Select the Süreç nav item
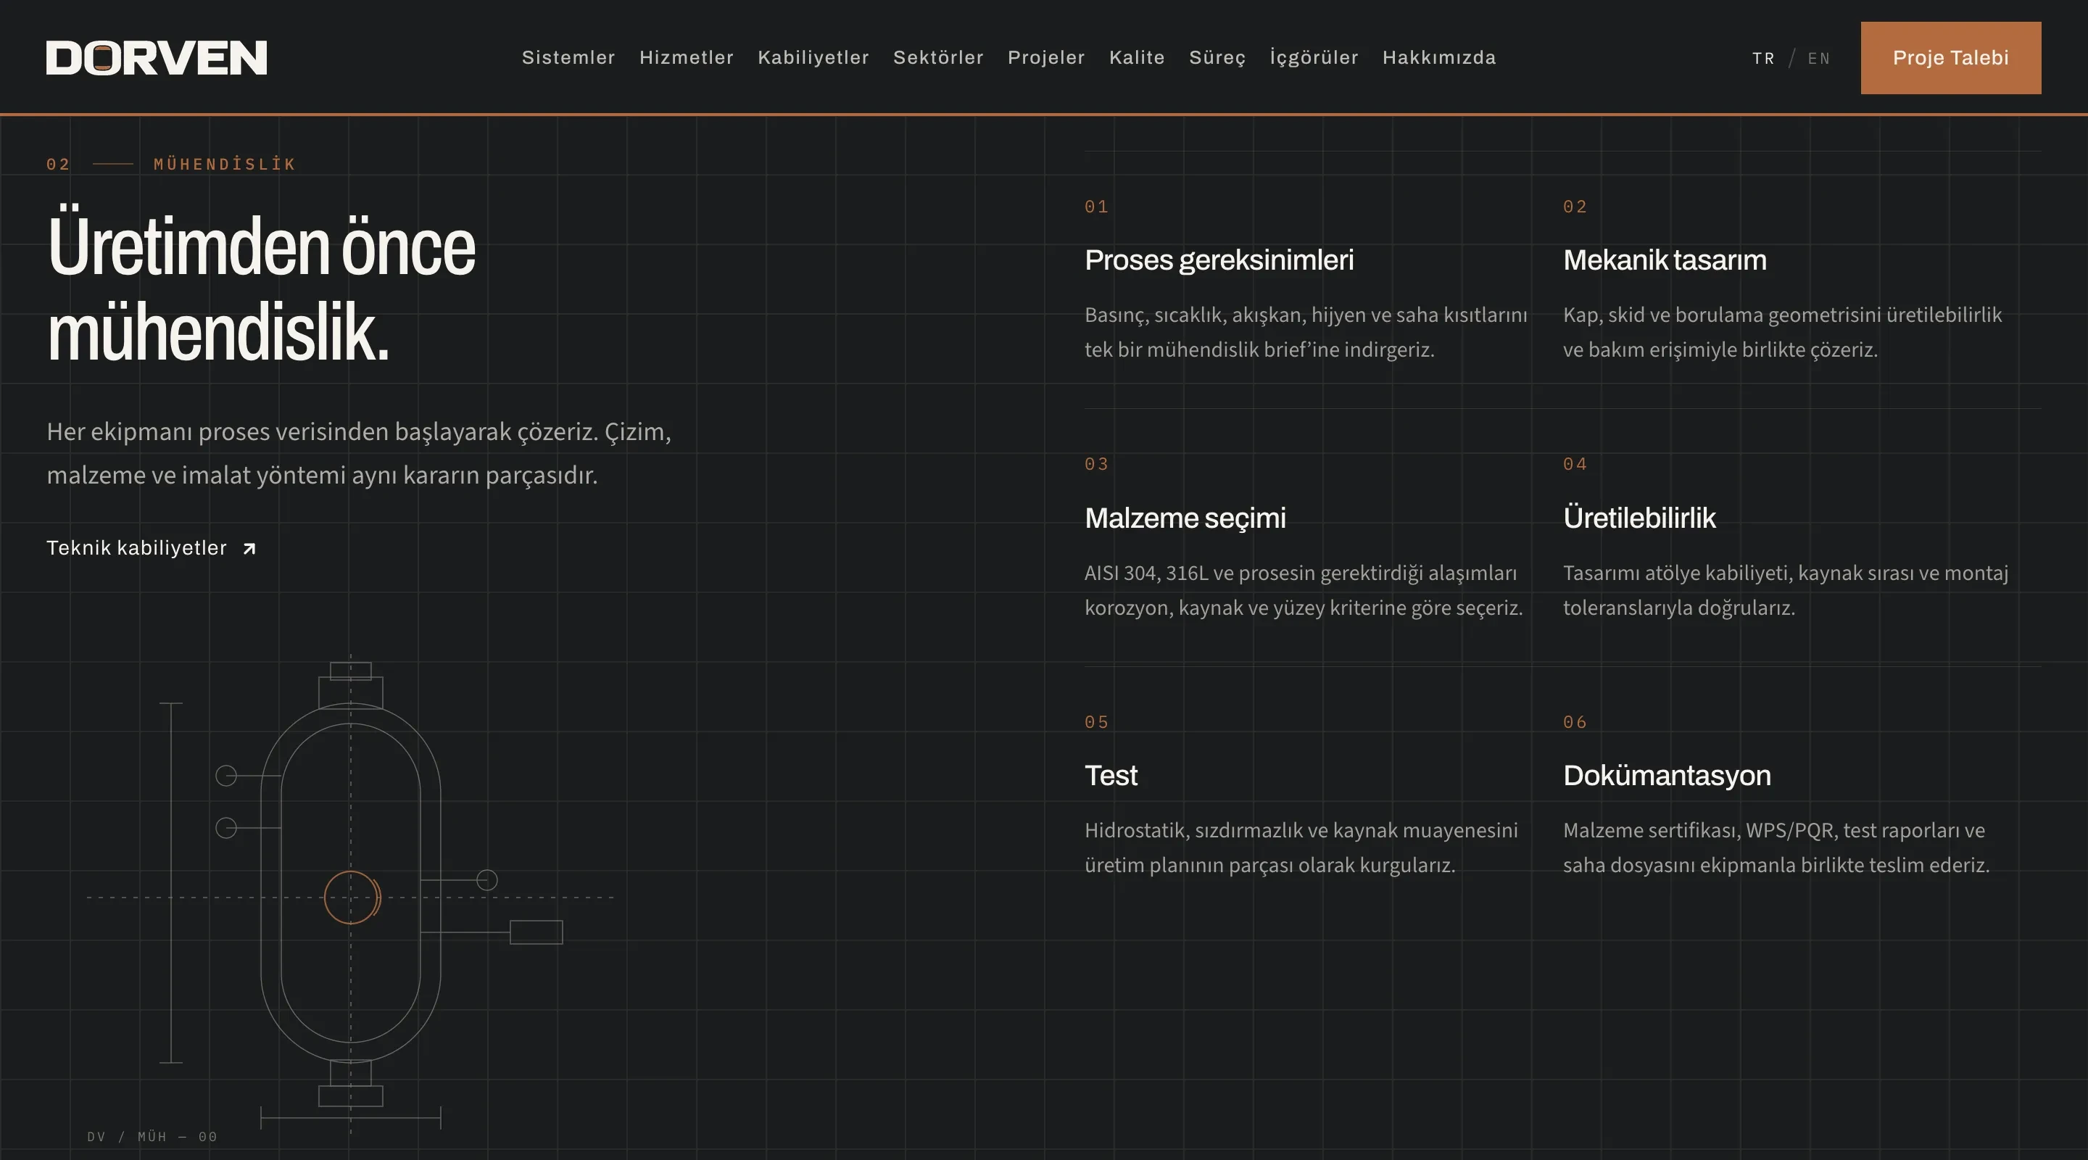Image resolution: width=2088 pixels, height=1160 pixels. 1217,57
